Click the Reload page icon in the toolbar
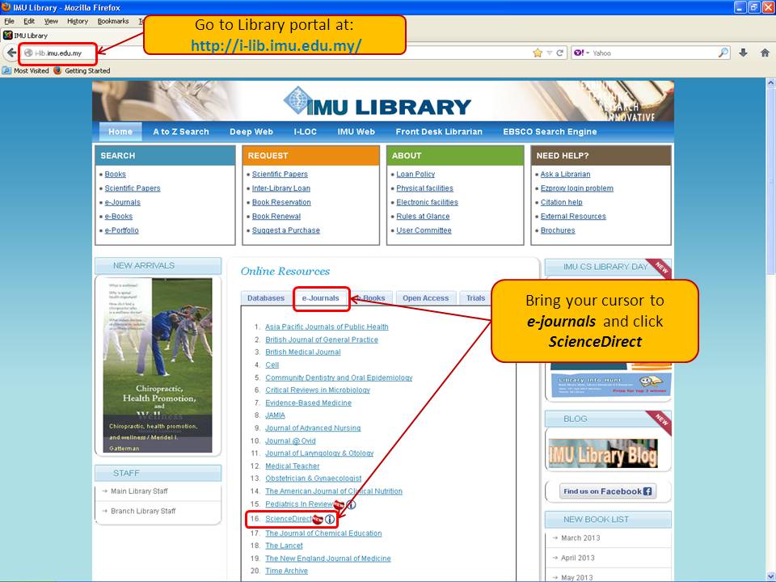The image size is (776, 582). coord(559,52)
